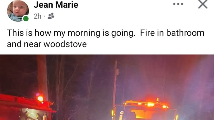This screenshot has height=120, width=214.
Task: Open the fire trucks photo
Action: click(107, 87)
